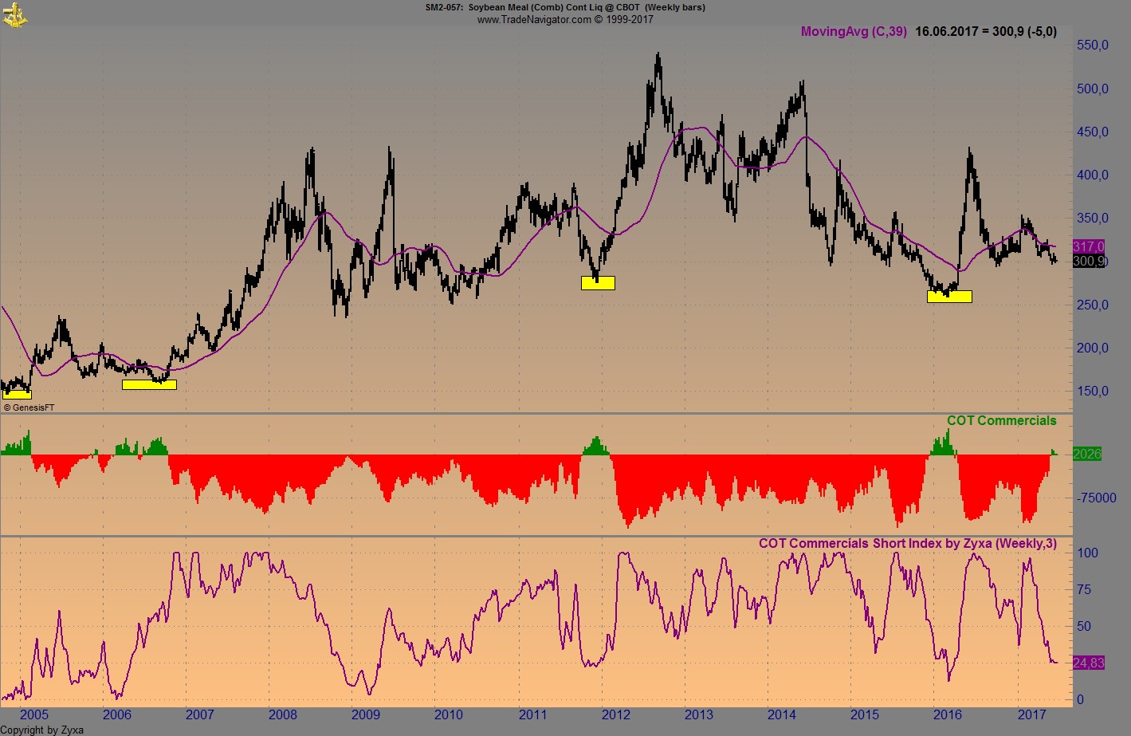1131x736 pixels.
Task: Select the COT Commercials Short Index title
Action: pyautogui.click(x=907, y=543)
